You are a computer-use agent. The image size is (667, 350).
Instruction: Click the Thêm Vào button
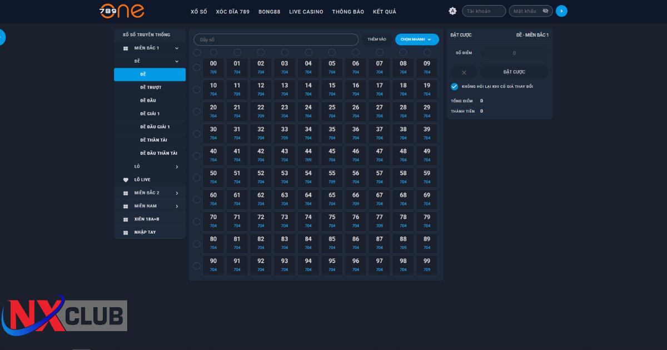click(x=377, y=39)
